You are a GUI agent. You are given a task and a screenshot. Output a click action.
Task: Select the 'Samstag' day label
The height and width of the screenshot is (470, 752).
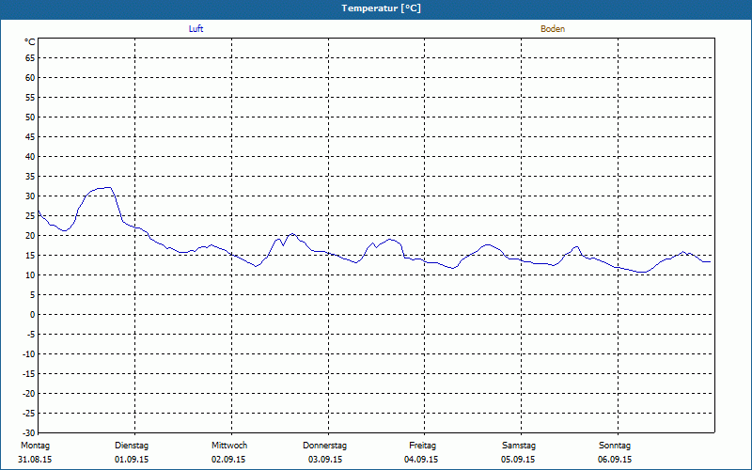point(519,446)
